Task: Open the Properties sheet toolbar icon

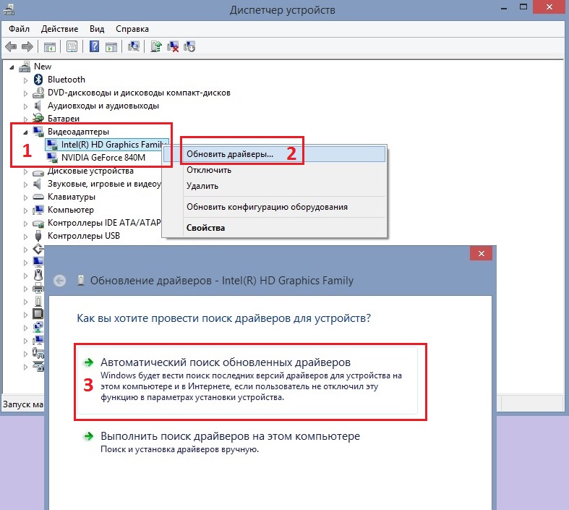Action: (72, 46)
